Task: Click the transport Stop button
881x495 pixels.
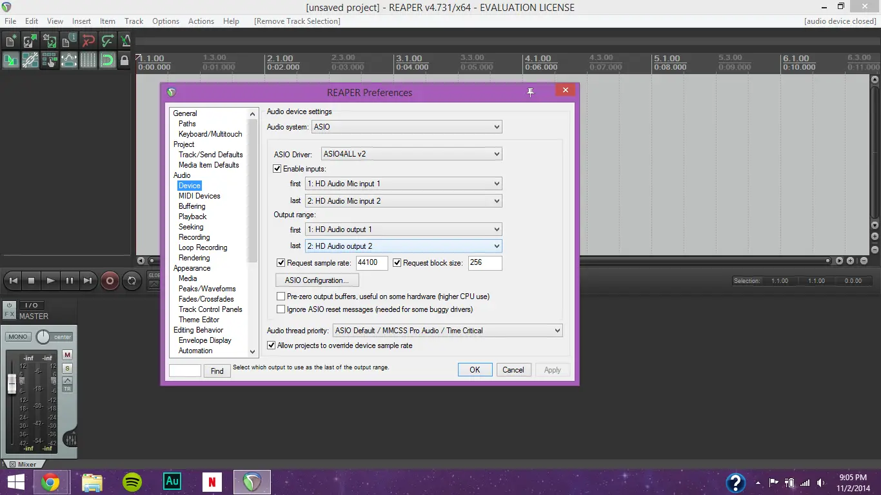Action: click(32, 280)
